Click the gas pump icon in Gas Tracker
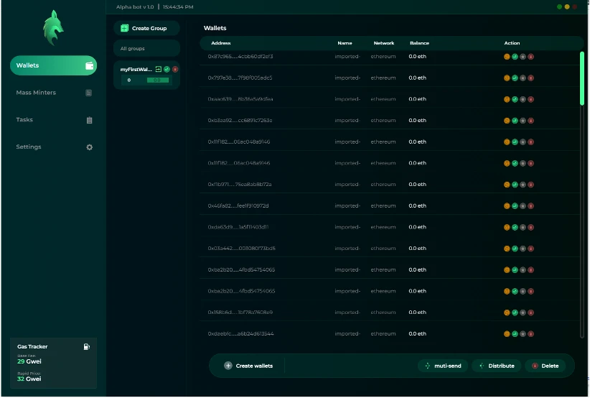Image resolution: width=590 pixels, height=398 pixels. click(87, 347)
